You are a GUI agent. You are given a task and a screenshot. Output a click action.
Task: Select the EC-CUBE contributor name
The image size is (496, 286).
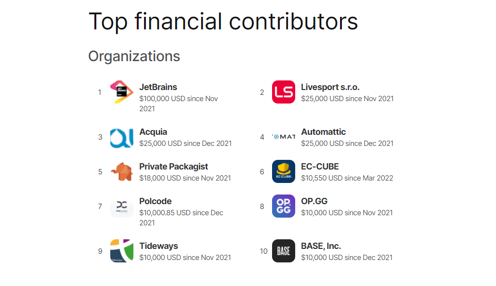coord(320,167)
